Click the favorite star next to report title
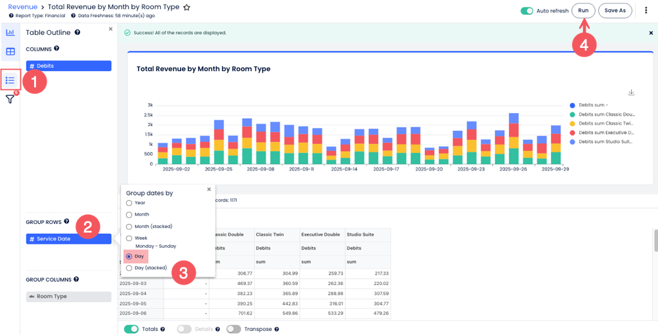 [186, 7]
